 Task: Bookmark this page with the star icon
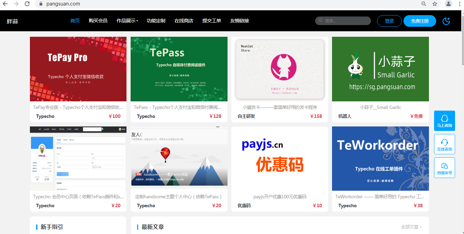coord(435,4)
